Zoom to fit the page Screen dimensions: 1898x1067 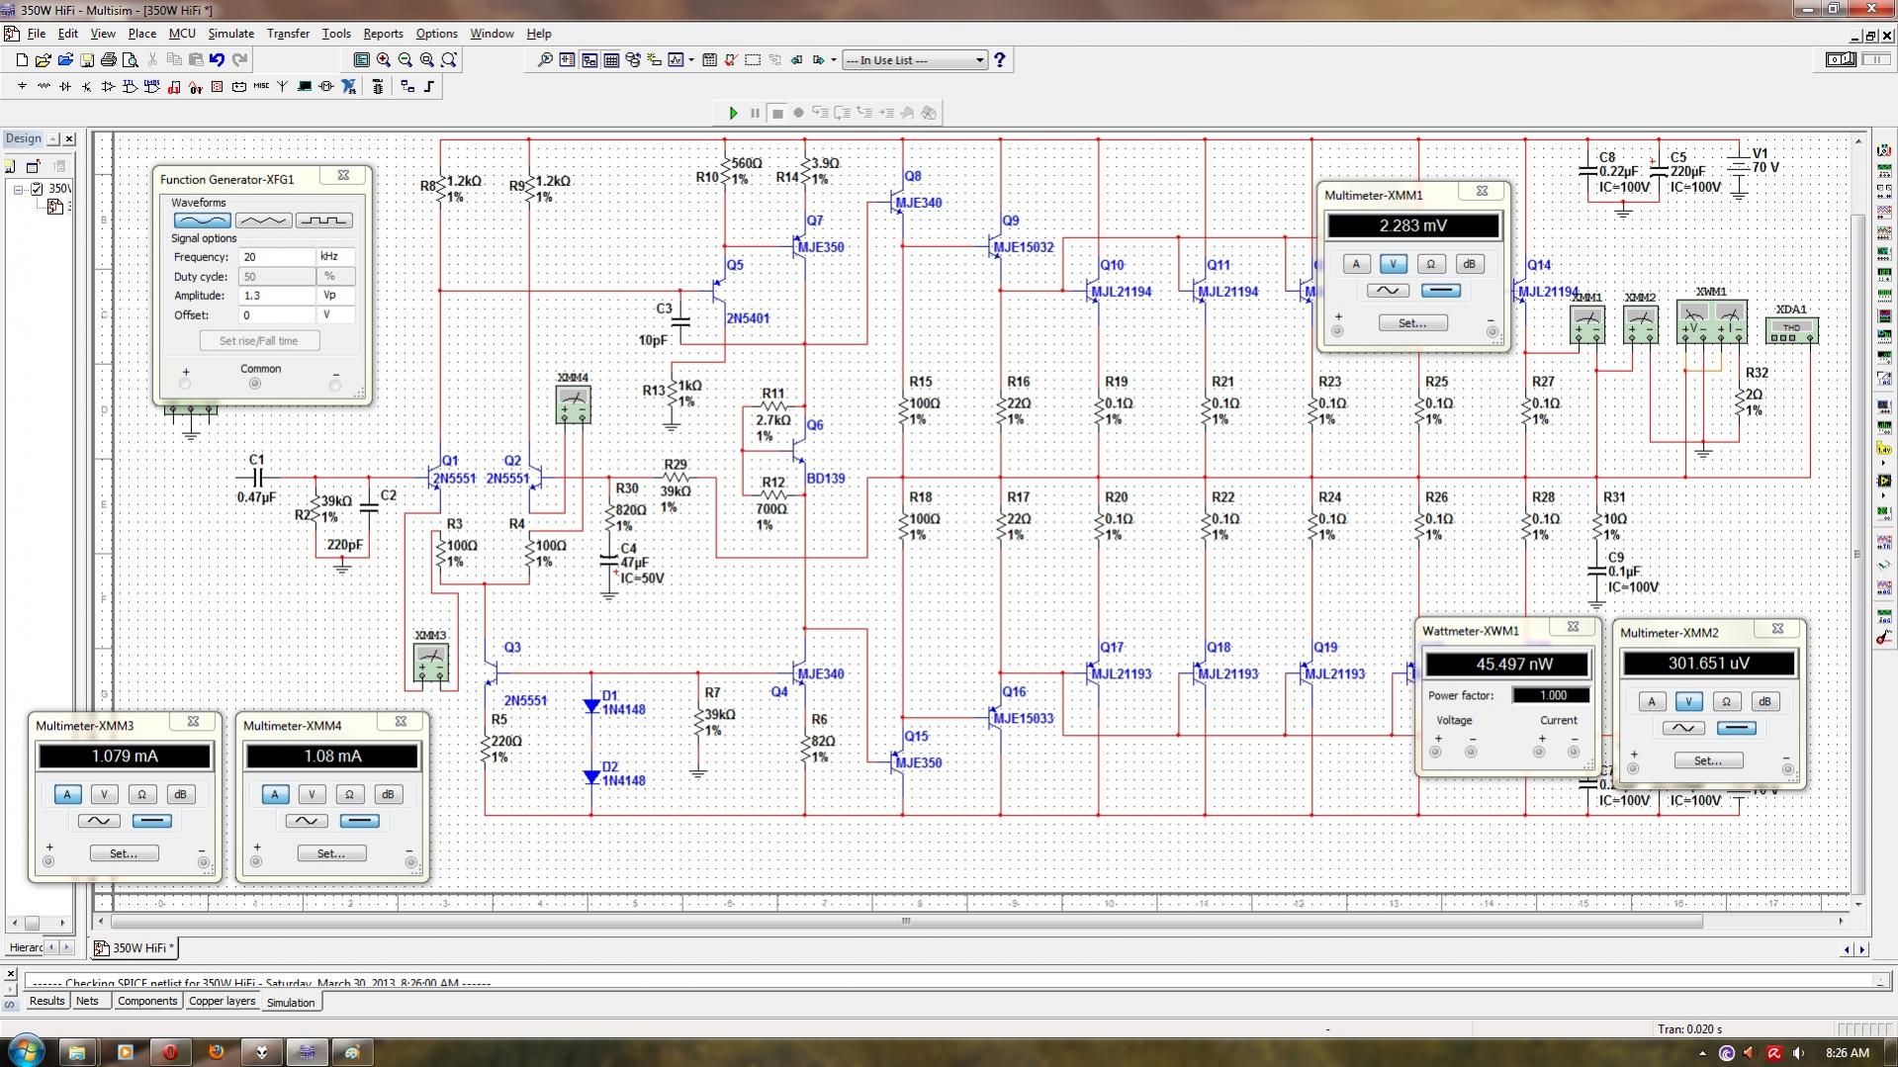[449, 60]
